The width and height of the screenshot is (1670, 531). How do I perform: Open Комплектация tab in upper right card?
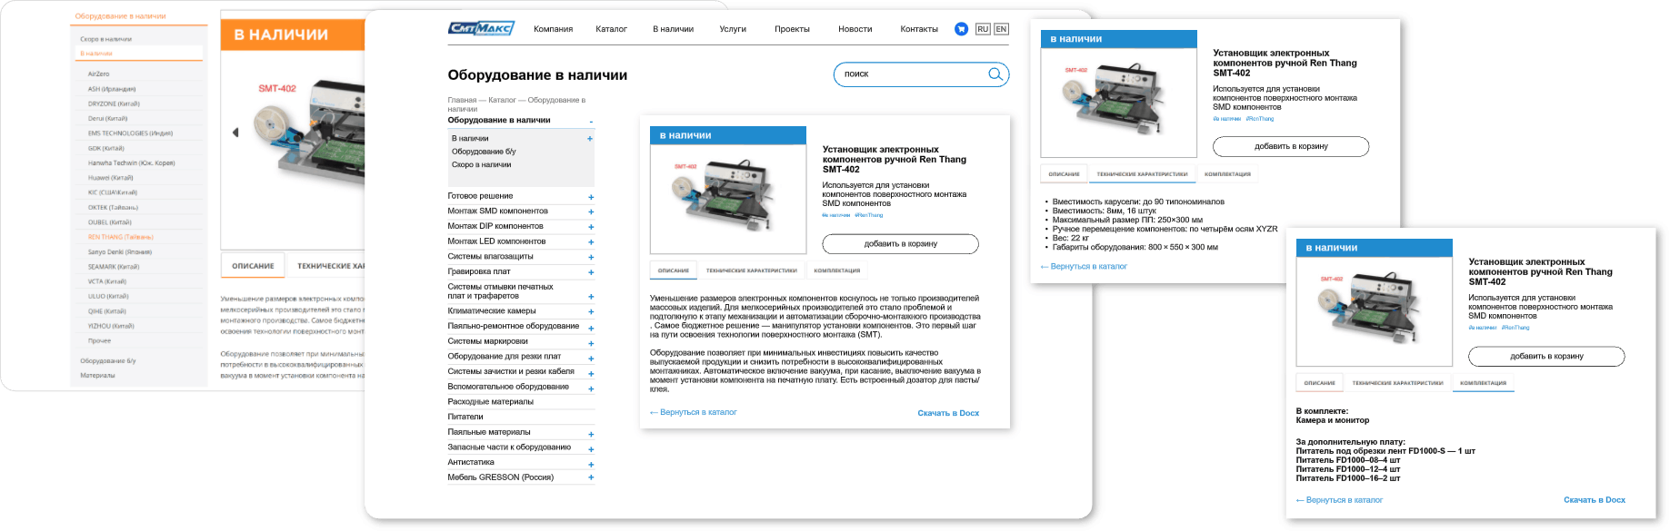click(1227, 174)
